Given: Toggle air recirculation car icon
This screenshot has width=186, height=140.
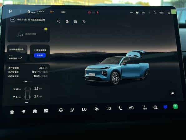Looking at the screenshot, I should click(131, 108).
